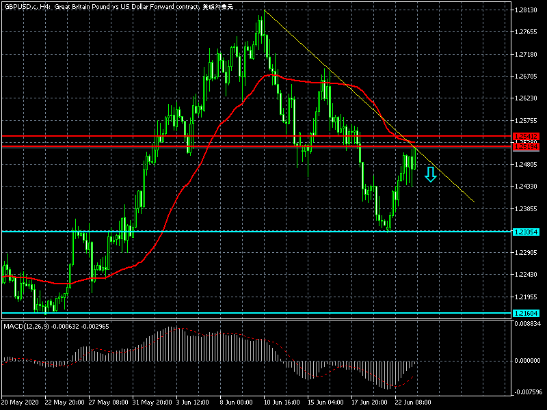Click the MACD(12,26,9) indicator label

pos(27,327)
